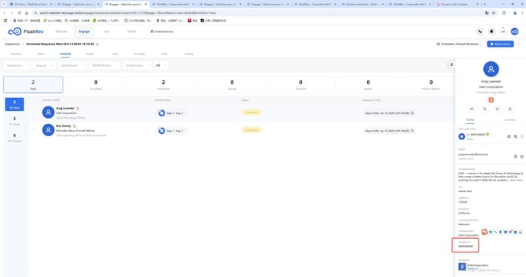Select the Contacts tab
The height and width of the screenshot is (277, 526).
(66, 54)
